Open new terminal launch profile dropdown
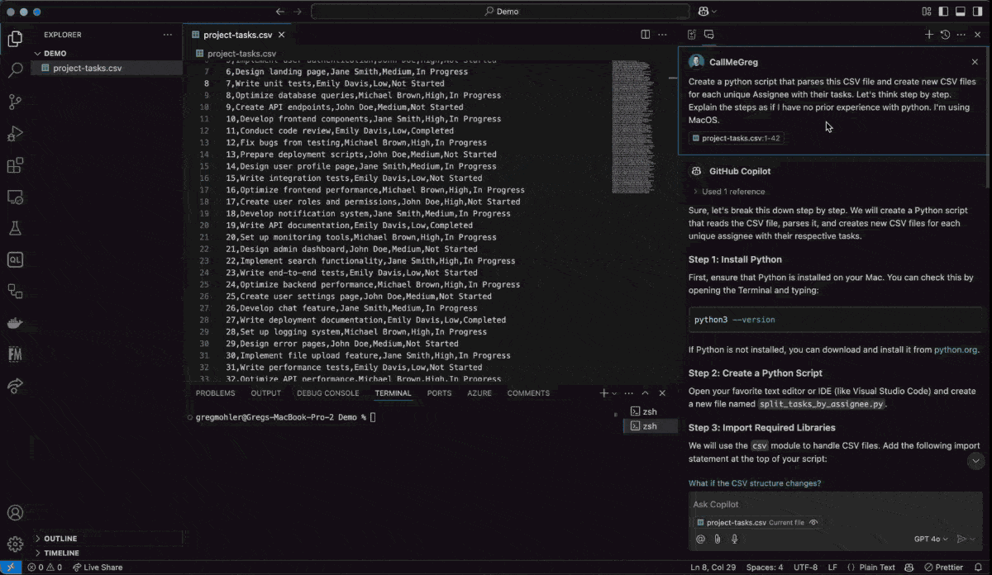The image size is (992, 575). click(x=614, y=393)
